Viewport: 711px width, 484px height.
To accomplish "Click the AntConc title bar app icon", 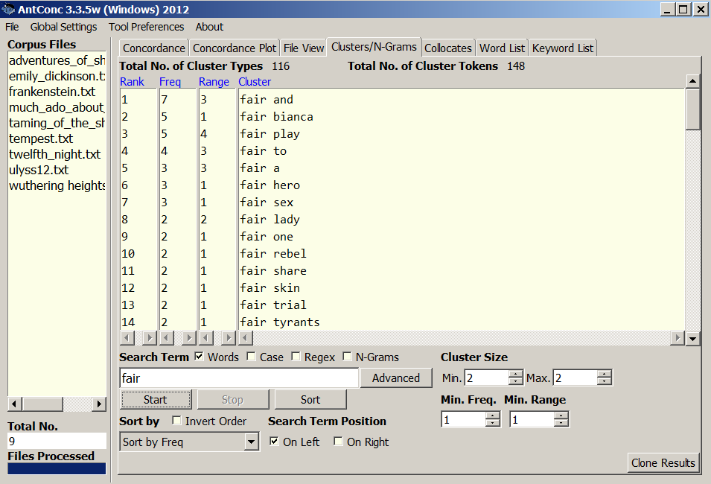I will 8,9.
